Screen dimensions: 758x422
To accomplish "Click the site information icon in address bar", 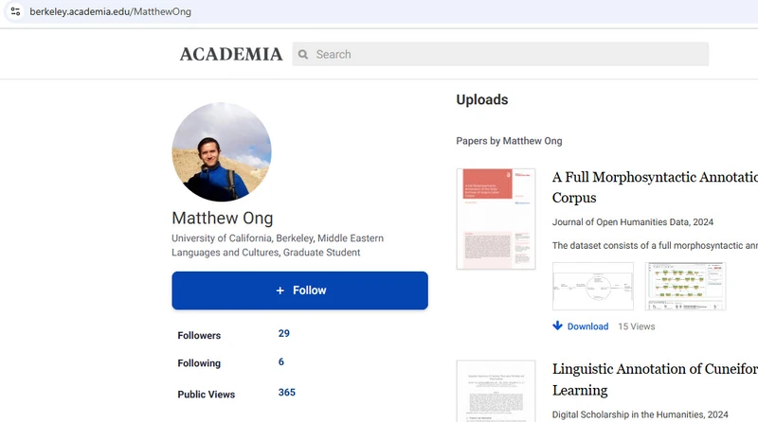I will pos(14,11).
